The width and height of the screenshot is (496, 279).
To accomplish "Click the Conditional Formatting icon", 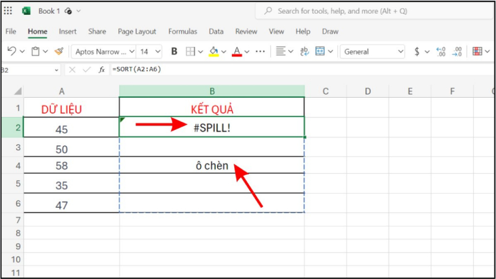I will (477, 51).
